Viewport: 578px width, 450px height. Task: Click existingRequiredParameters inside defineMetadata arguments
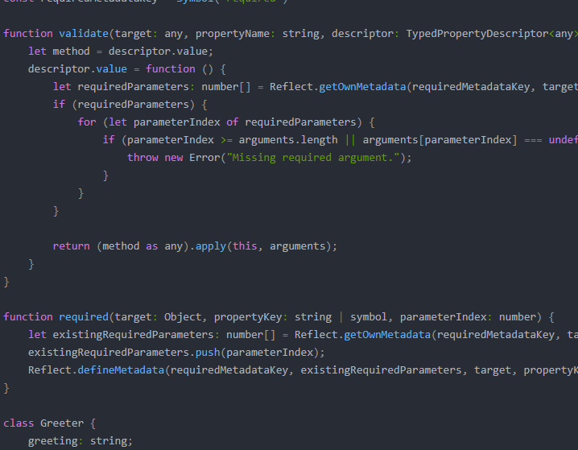381,369
